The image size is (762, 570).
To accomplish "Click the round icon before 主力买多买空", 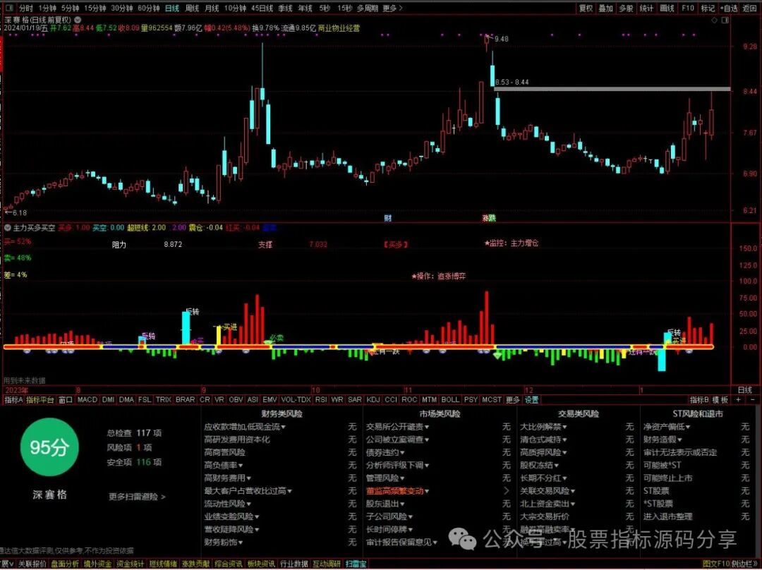I will (x=8, y=227).
